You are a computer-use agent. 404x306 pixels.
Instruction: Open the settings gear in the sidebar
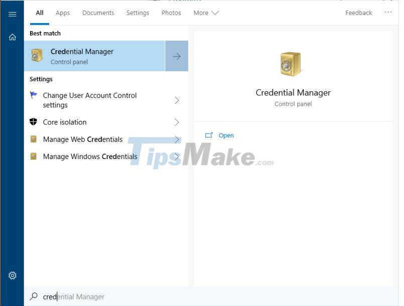click(x=13, y=275)
